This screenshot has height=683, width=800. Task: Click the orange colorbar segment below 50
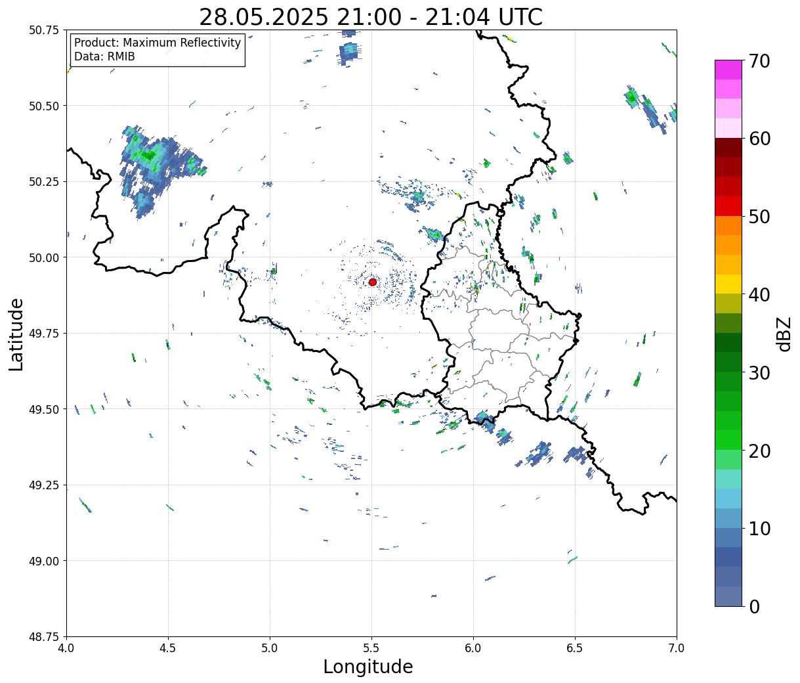[x=728, y=226]
